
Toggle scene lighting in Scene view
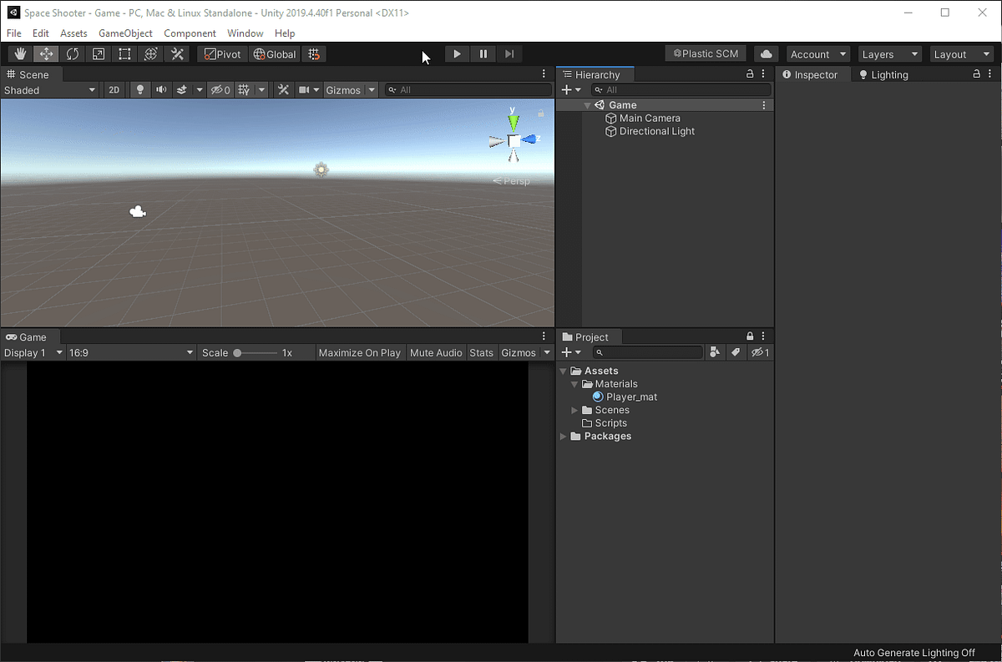tap(139, 89)
